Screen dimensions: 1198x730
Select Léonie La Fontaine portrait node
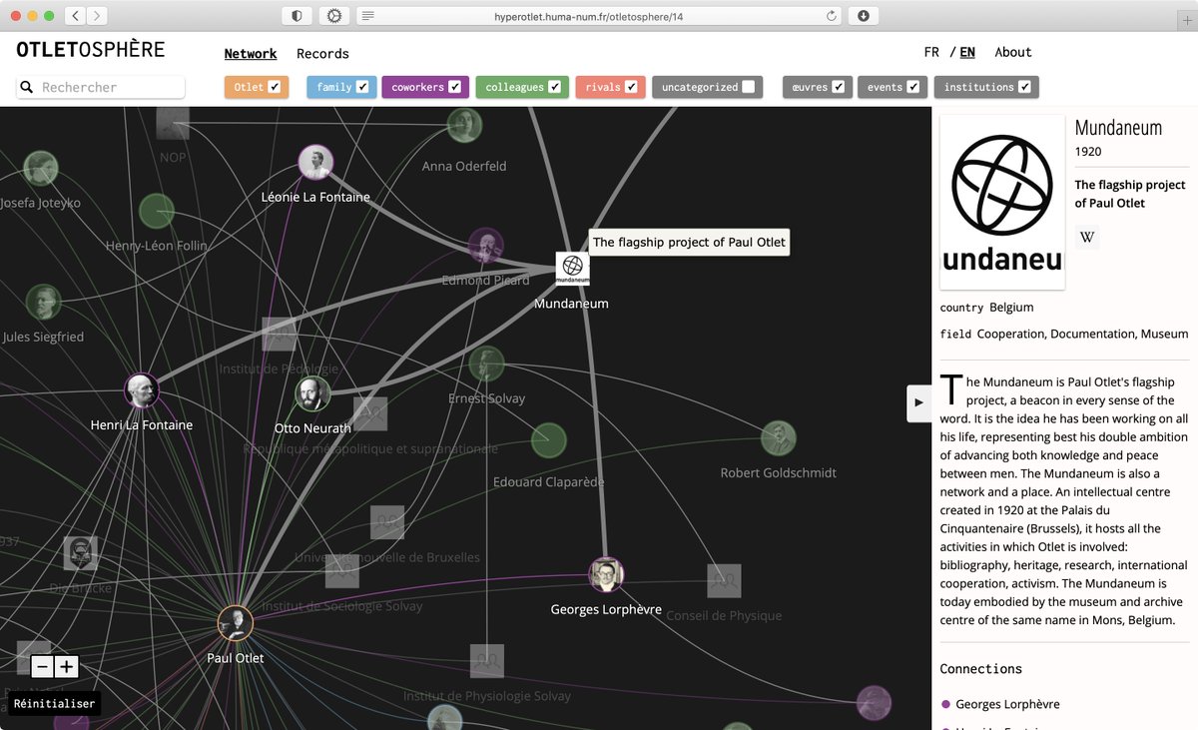[315, 162]
